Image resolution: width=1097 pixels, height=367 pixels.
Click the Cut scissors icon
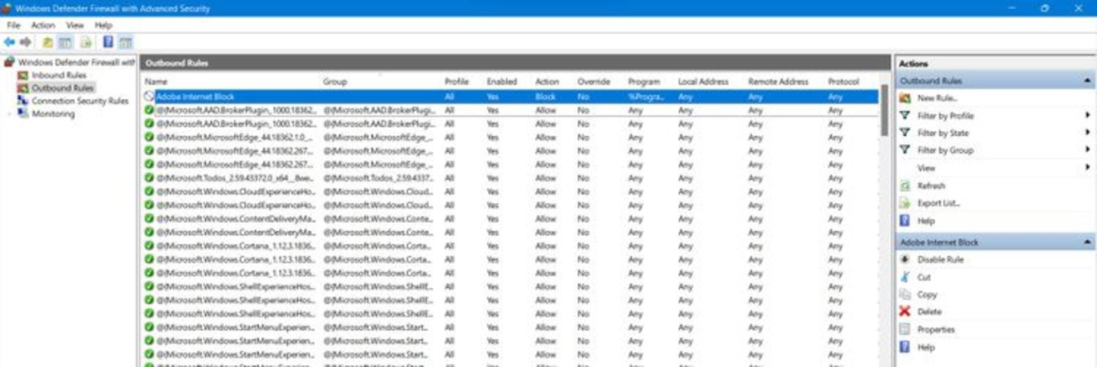(x=905, y=277)
